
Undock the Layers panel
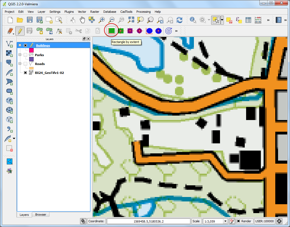pos(84,39)
